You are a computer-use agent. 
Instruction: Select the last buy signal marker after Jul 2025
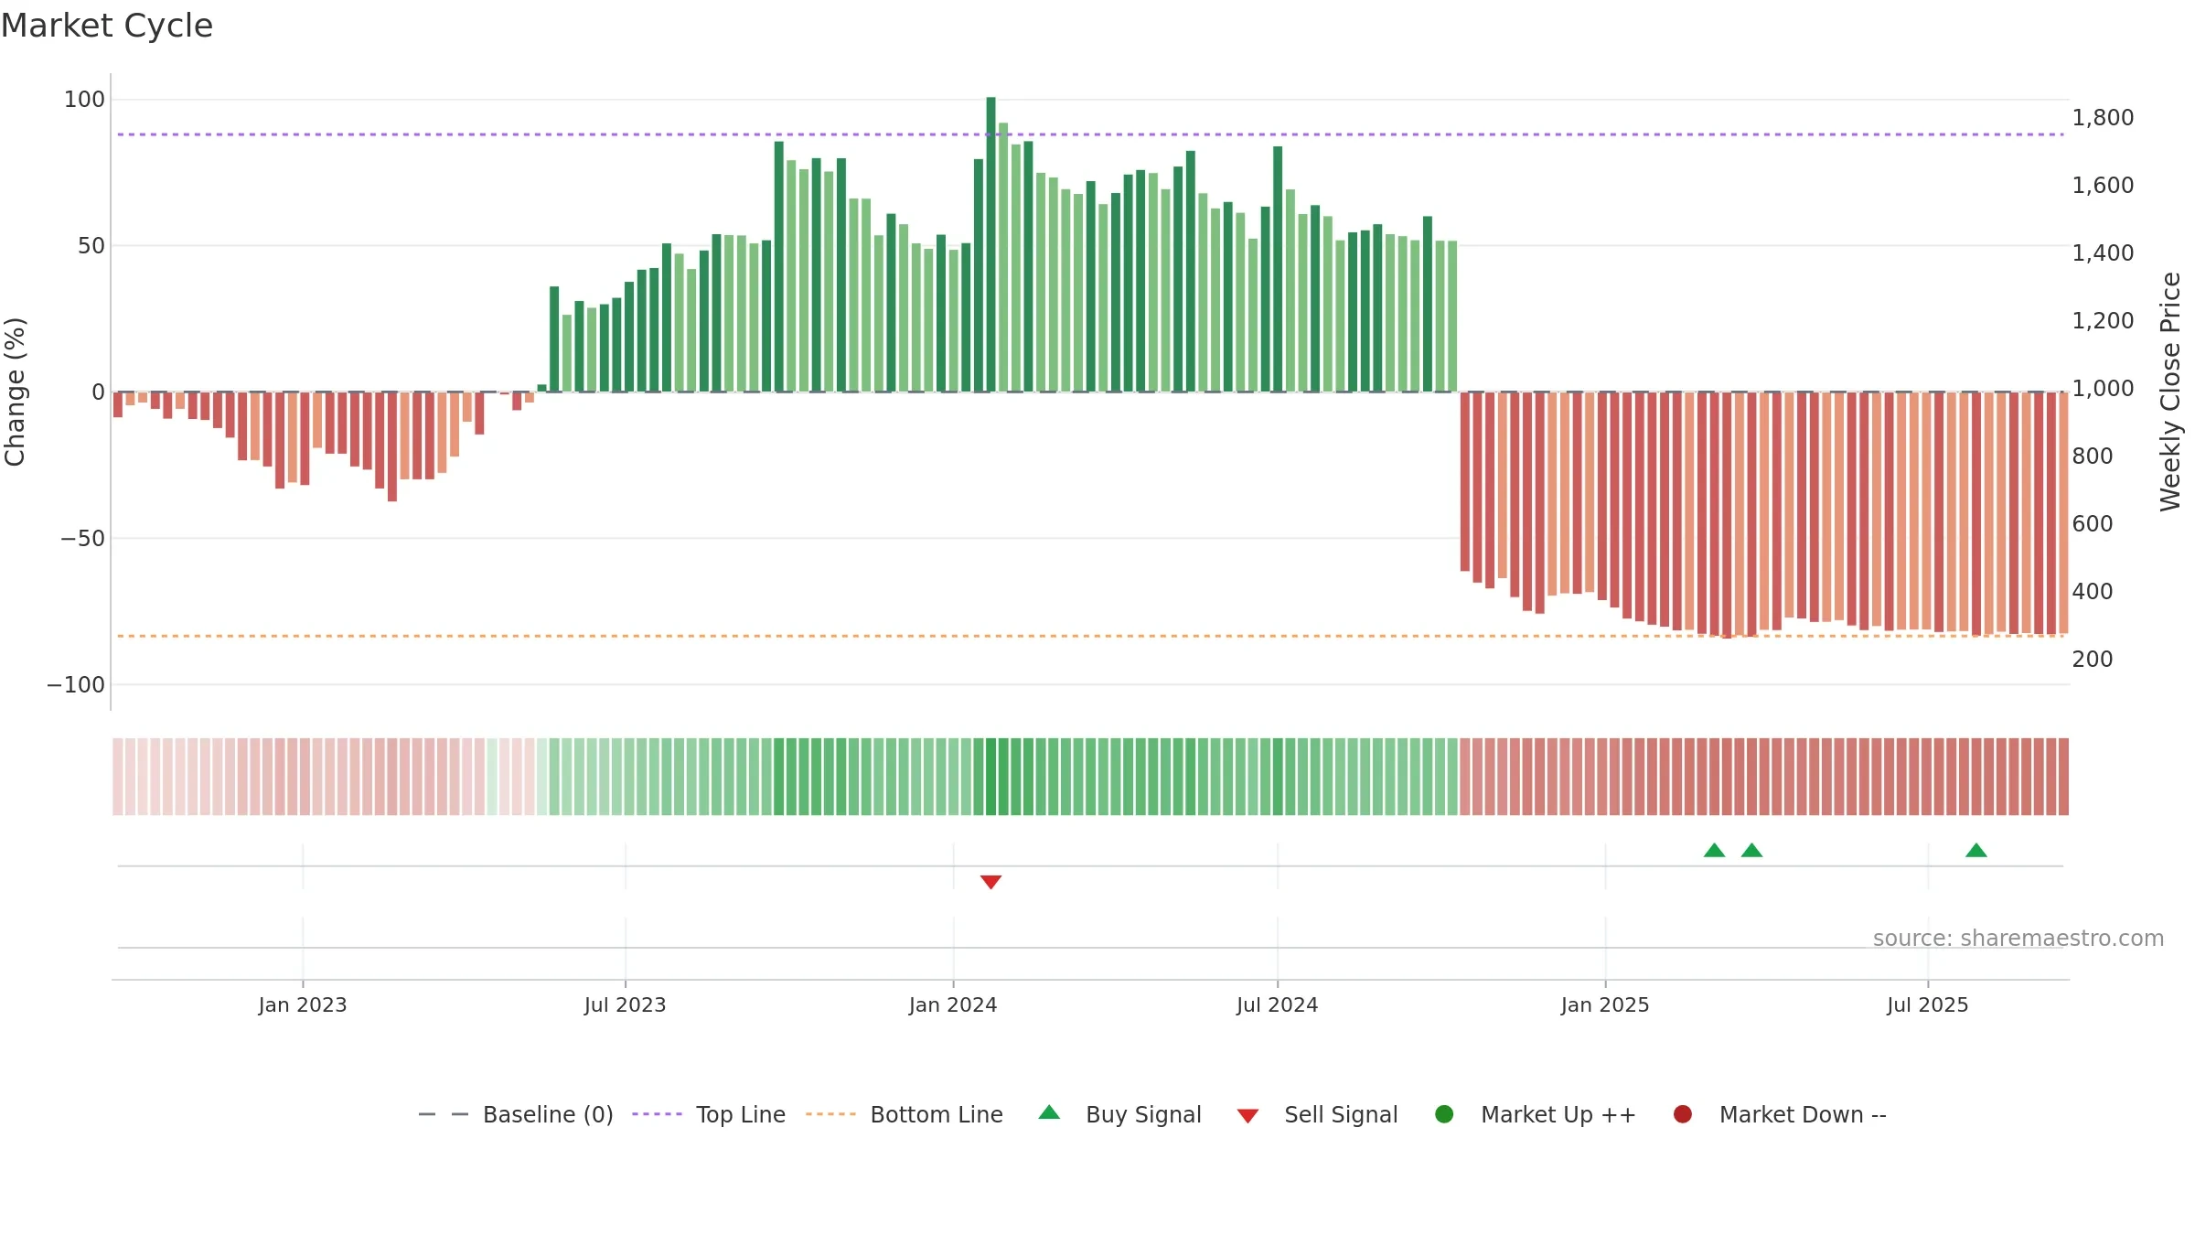(x=1976, y=851)
